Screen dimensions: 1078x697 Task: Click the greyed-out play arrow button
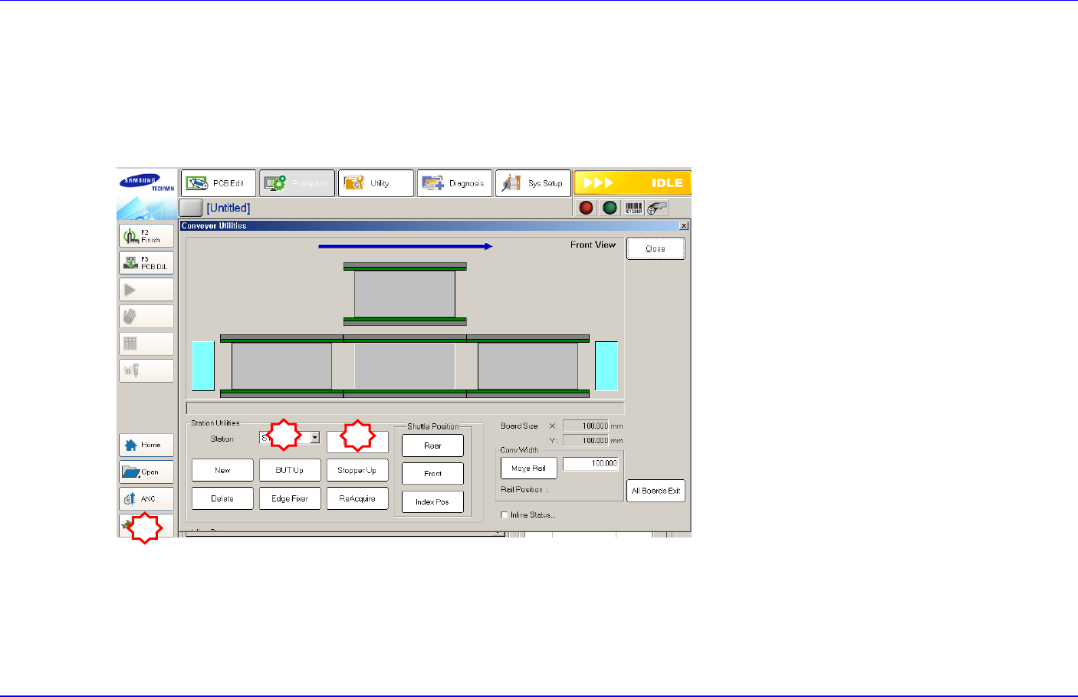(x=146, y=290)
